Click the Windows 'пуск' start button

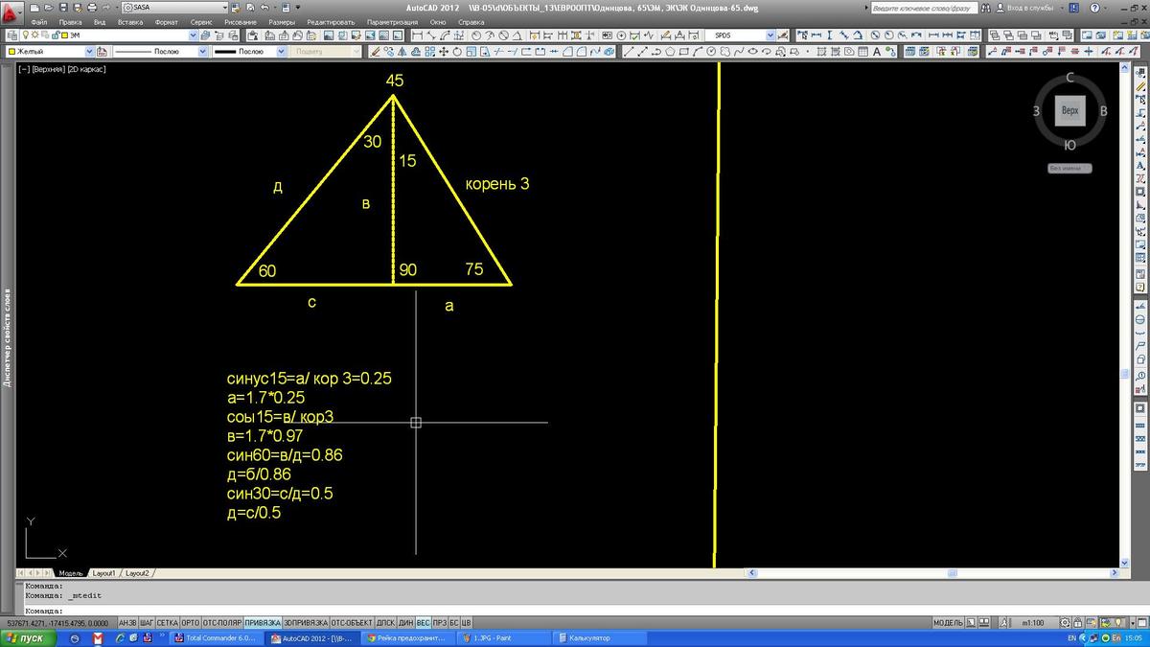pos(29,637)
